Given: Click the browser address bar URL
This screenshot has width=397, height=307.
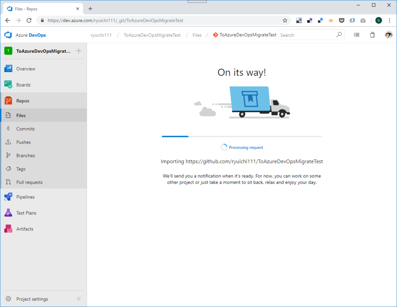Looking at the screenshot, I should (115, 20).
